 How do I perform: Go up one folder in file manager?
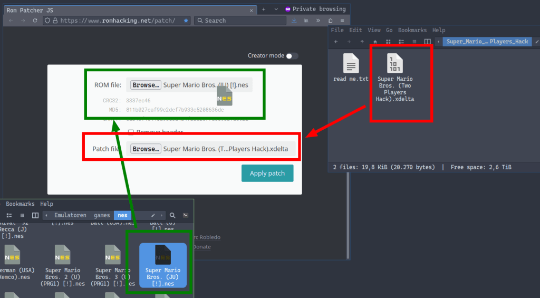click(x=362, y=42)
